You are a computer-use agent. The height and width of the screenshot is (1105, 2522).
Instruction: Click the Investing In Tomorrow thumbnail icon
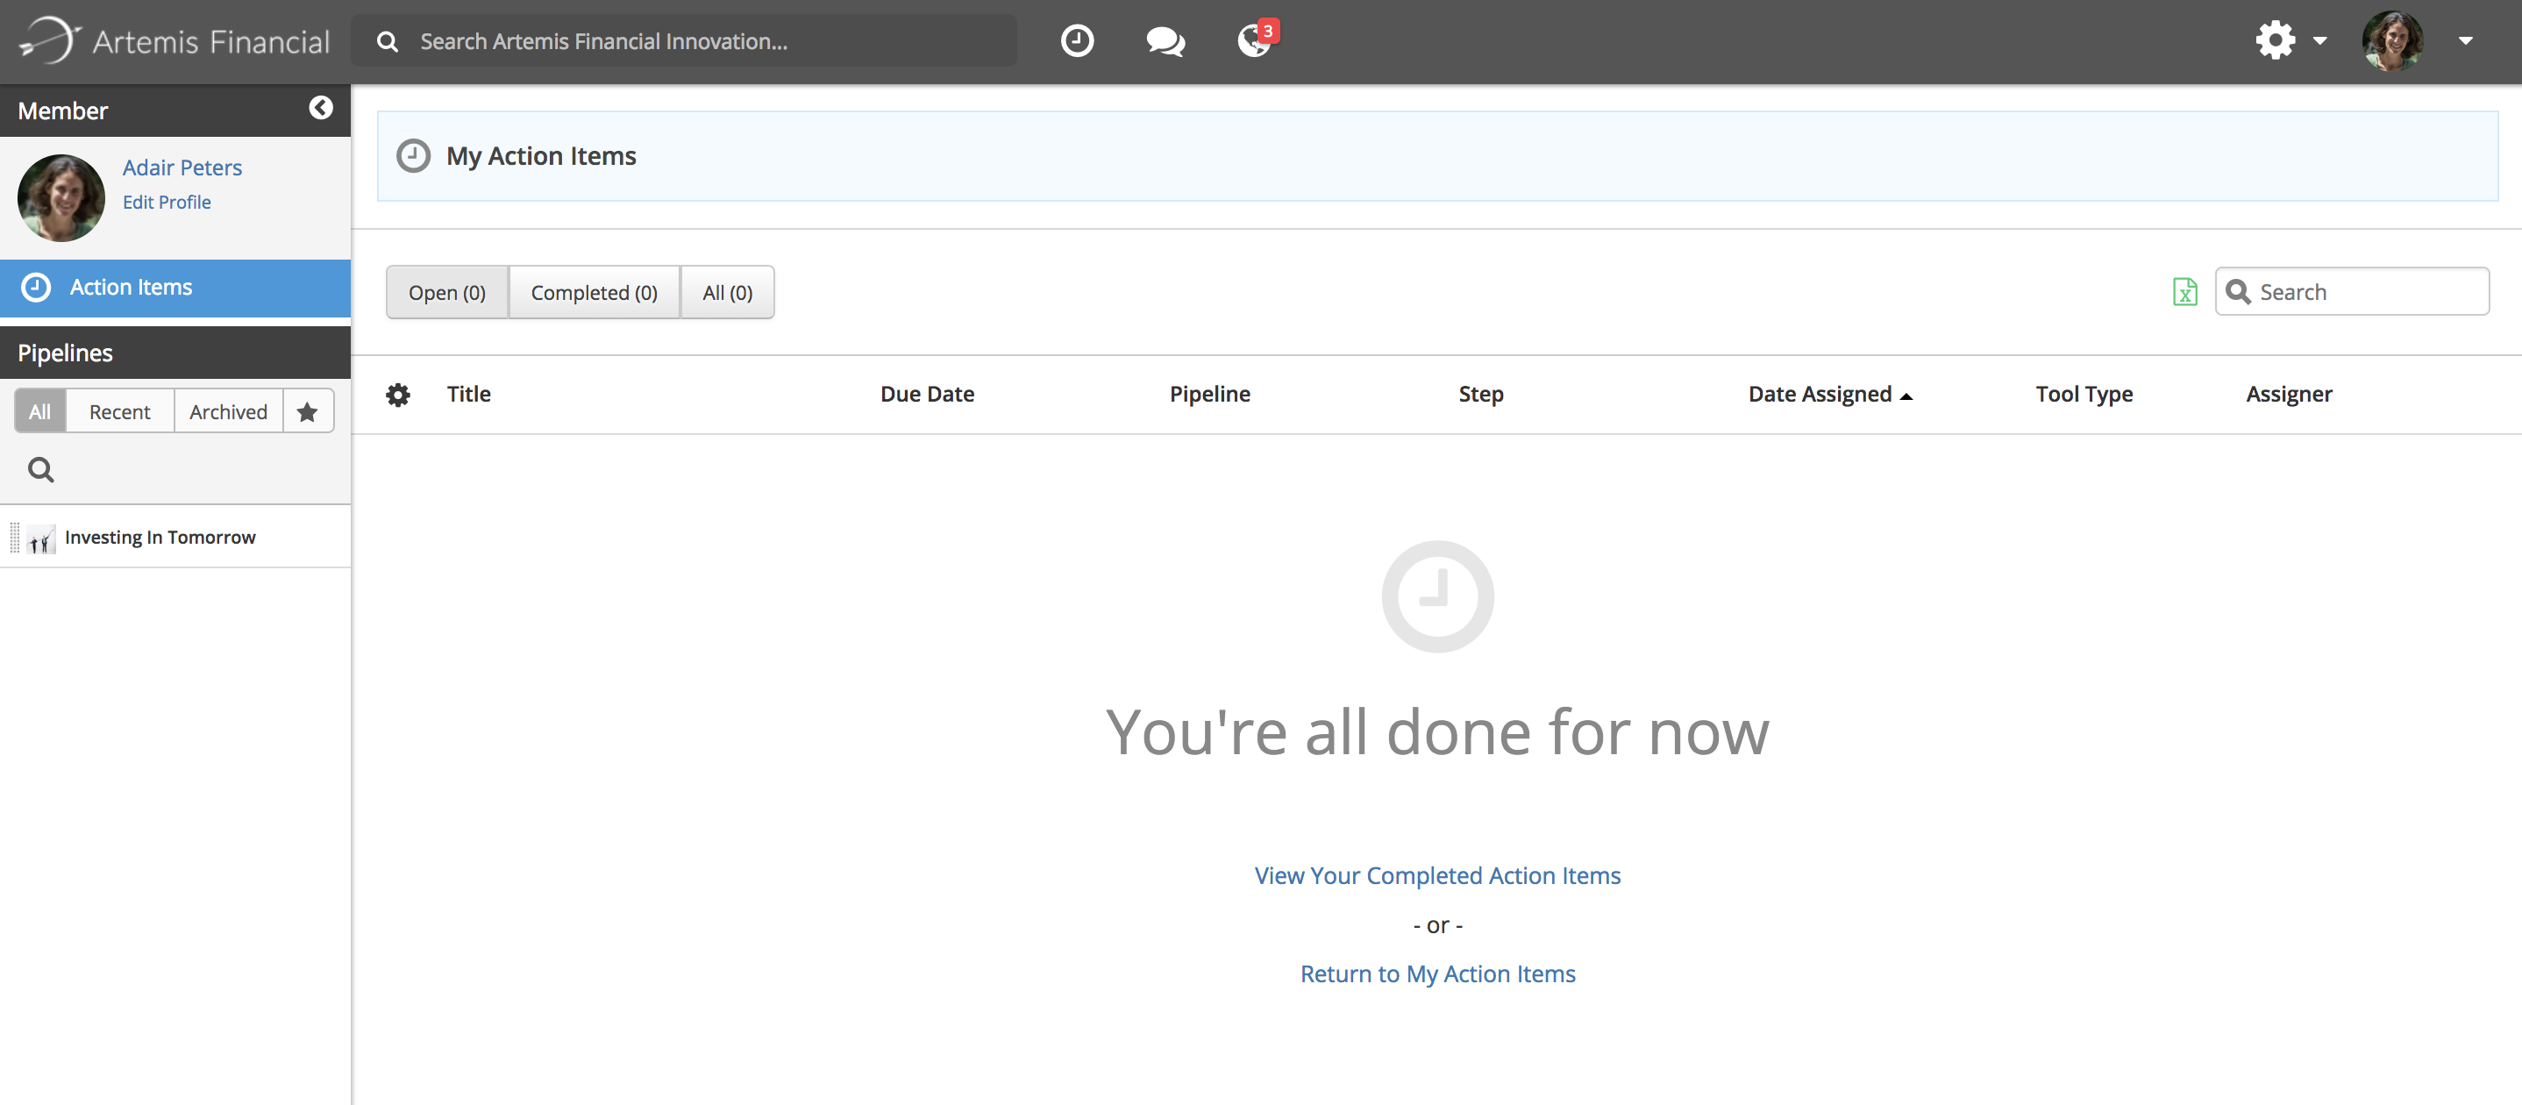41,538
